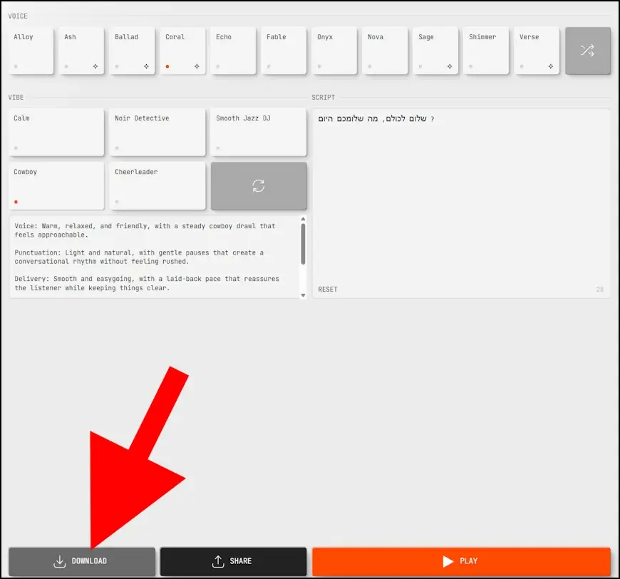This screenshot has width=620, height=579.
Task: Select the Alloy voice
Action: 31,51
